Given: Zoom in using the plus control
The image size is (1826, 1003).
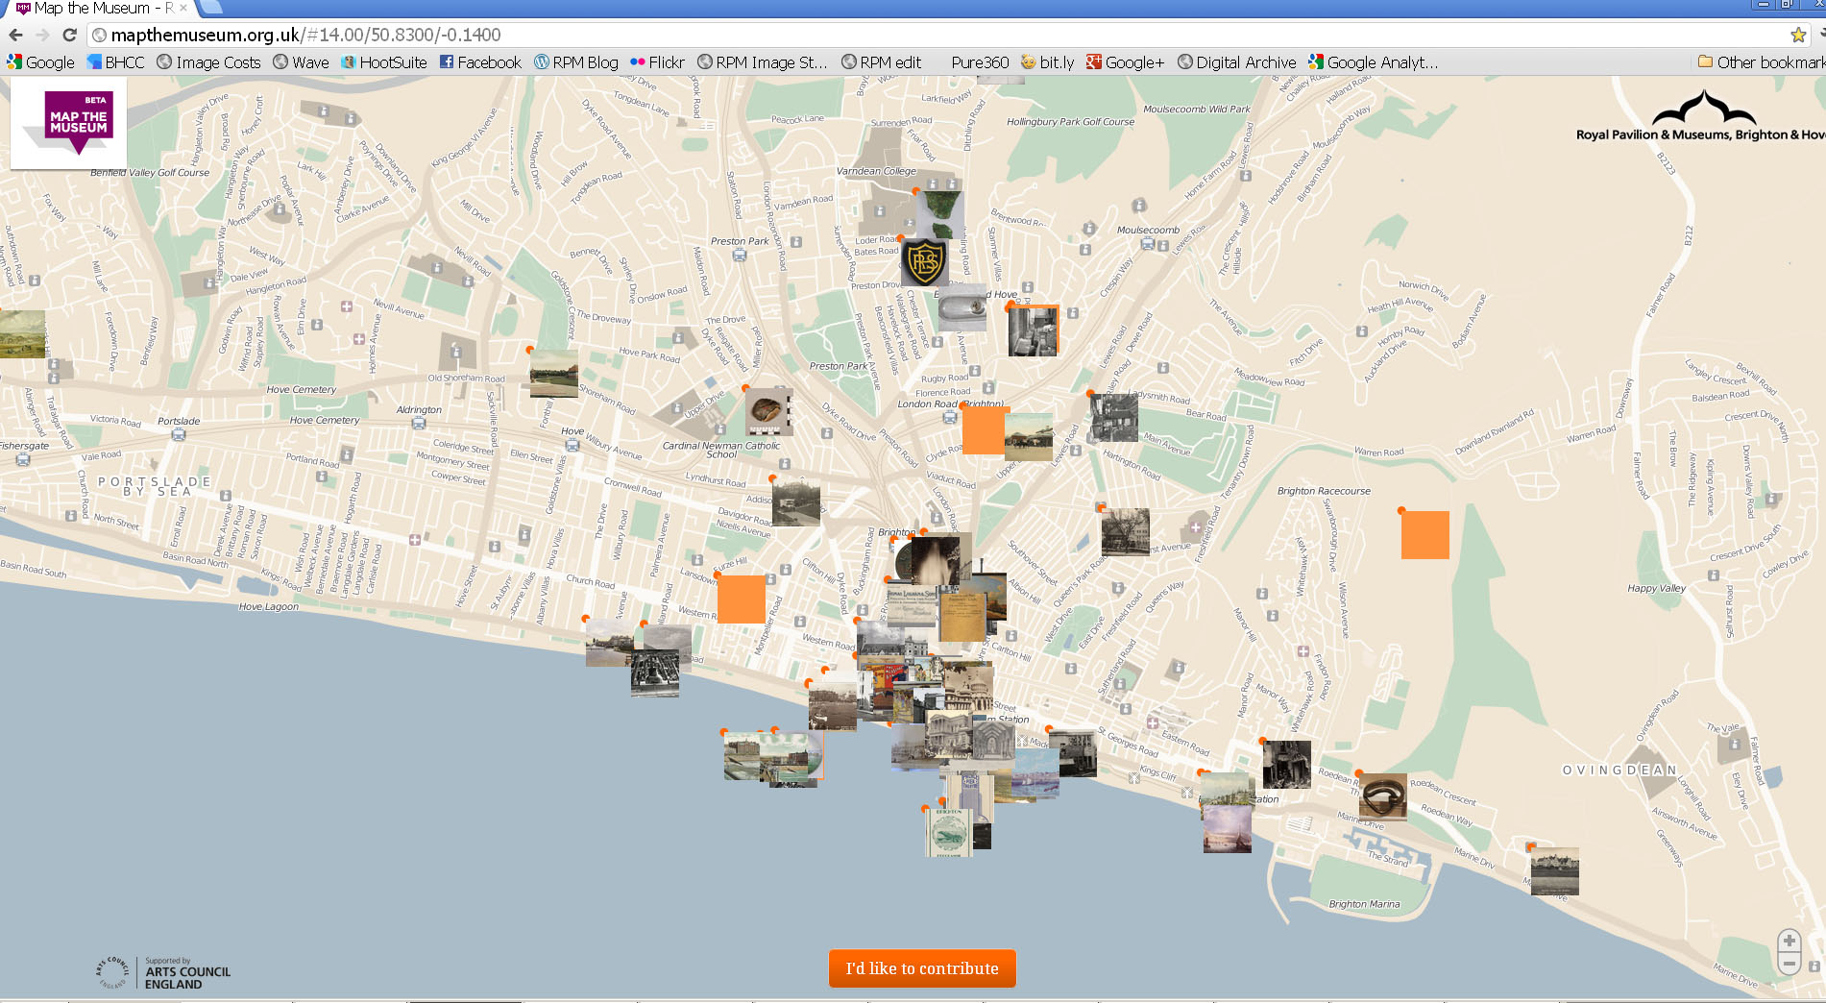Looking at the screenshot, I should pyautogui.click(x=1789, y=942).
